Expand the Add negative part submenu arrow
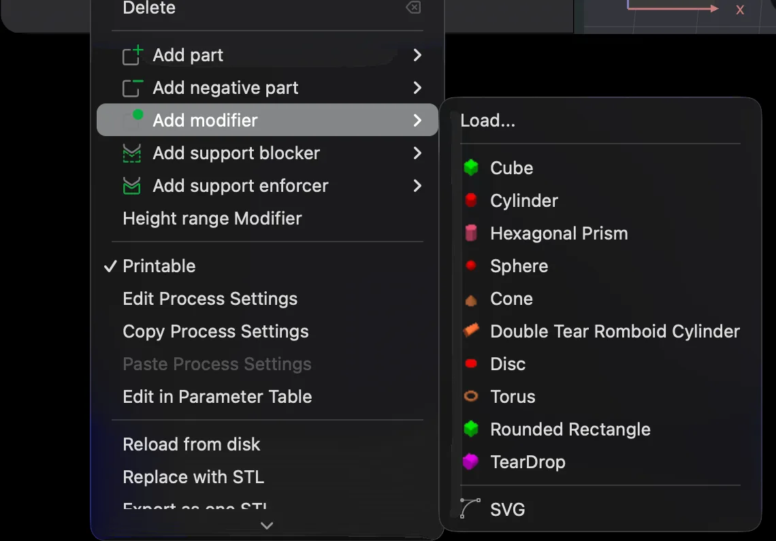This screenshot has width=776, height=541. [417, 88]
